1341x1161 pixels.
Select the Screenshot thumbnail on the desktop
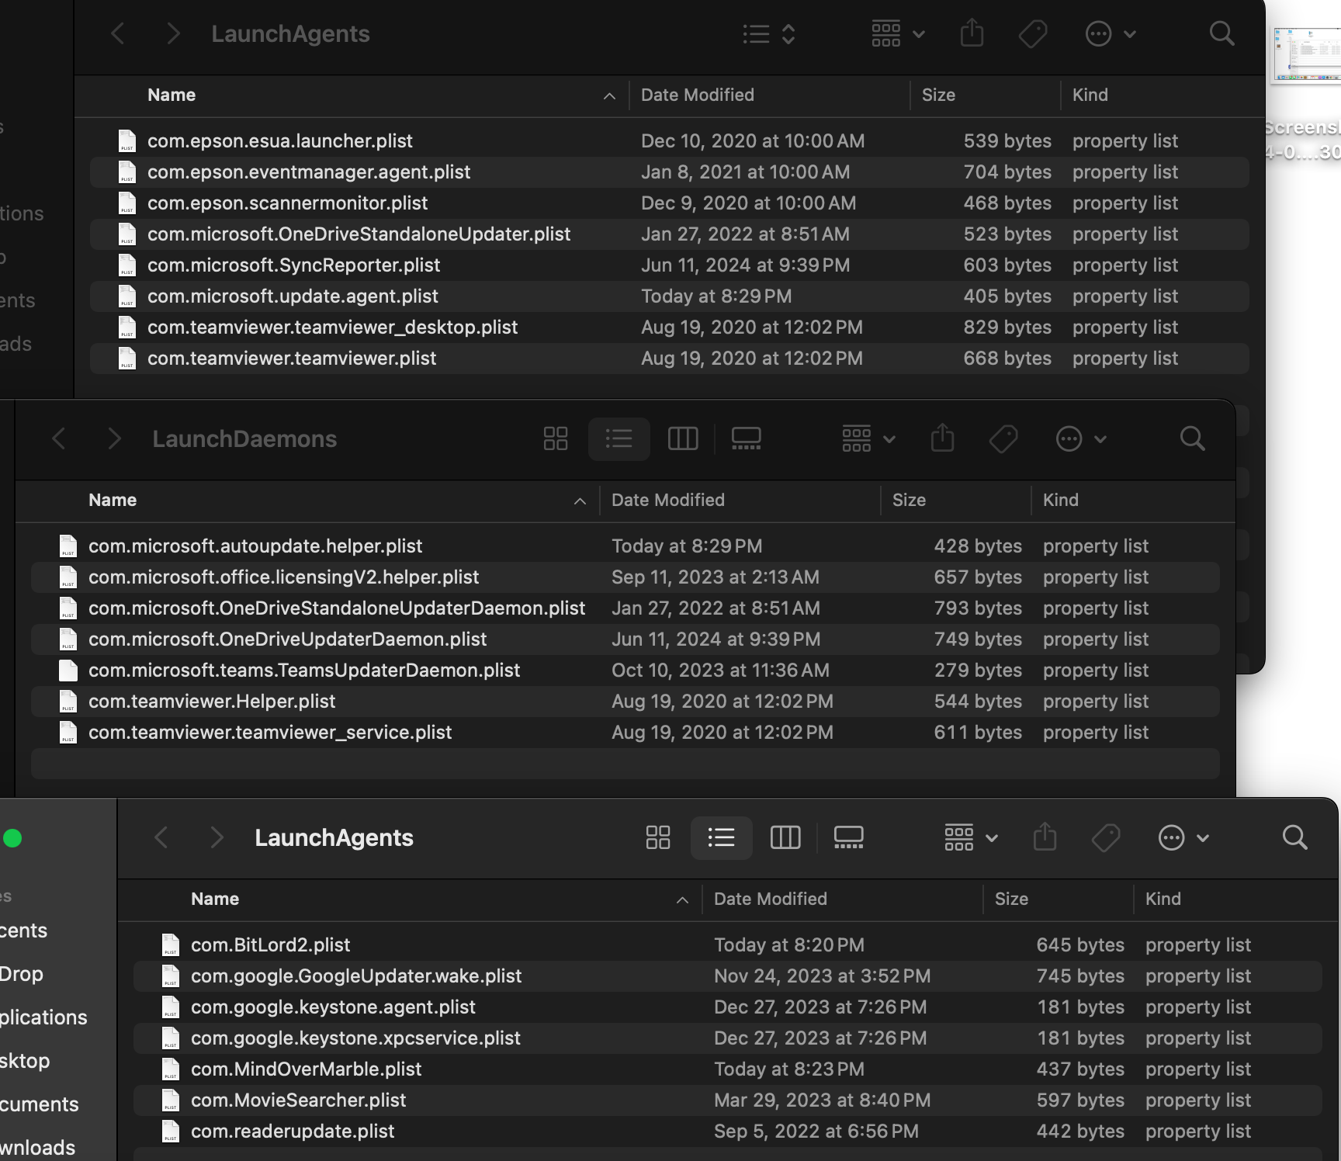[1307, 54]
